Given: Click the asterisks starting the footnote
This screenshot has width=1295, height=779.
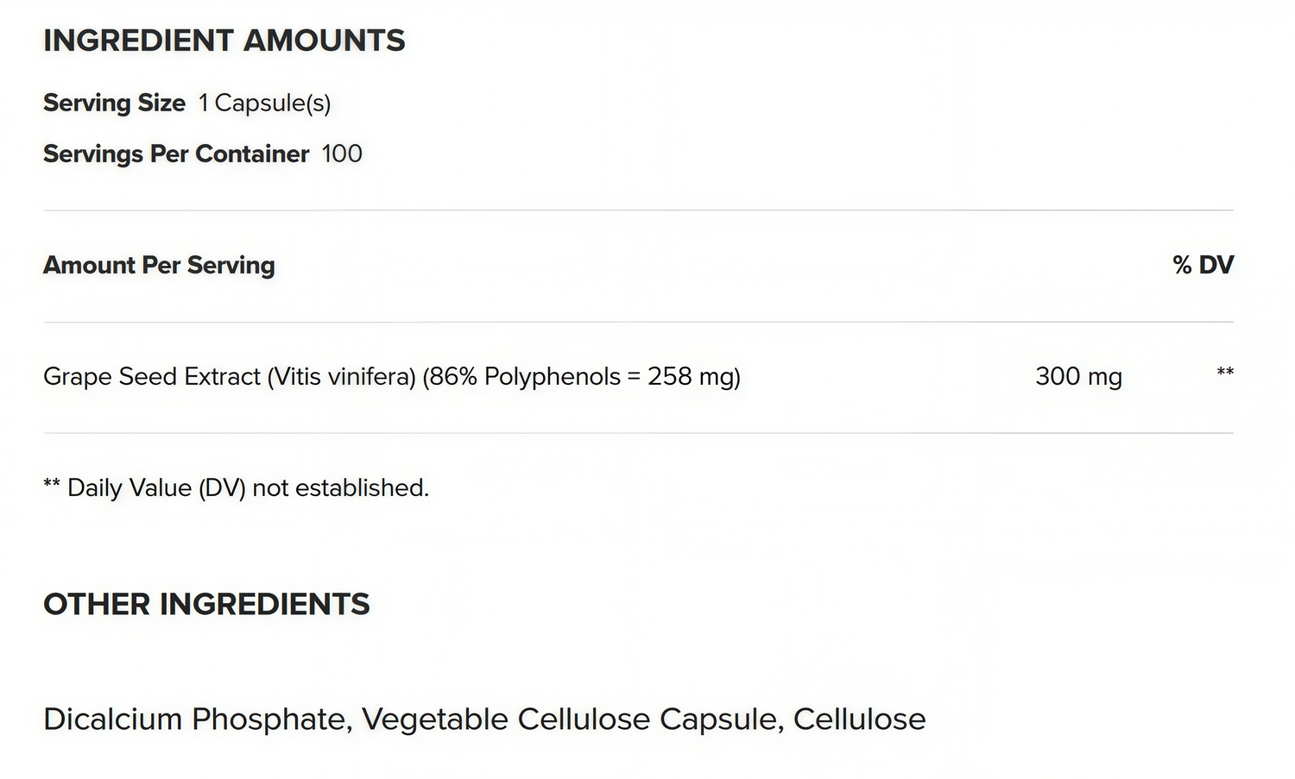Looking at the screenshot, I should 52,485.
